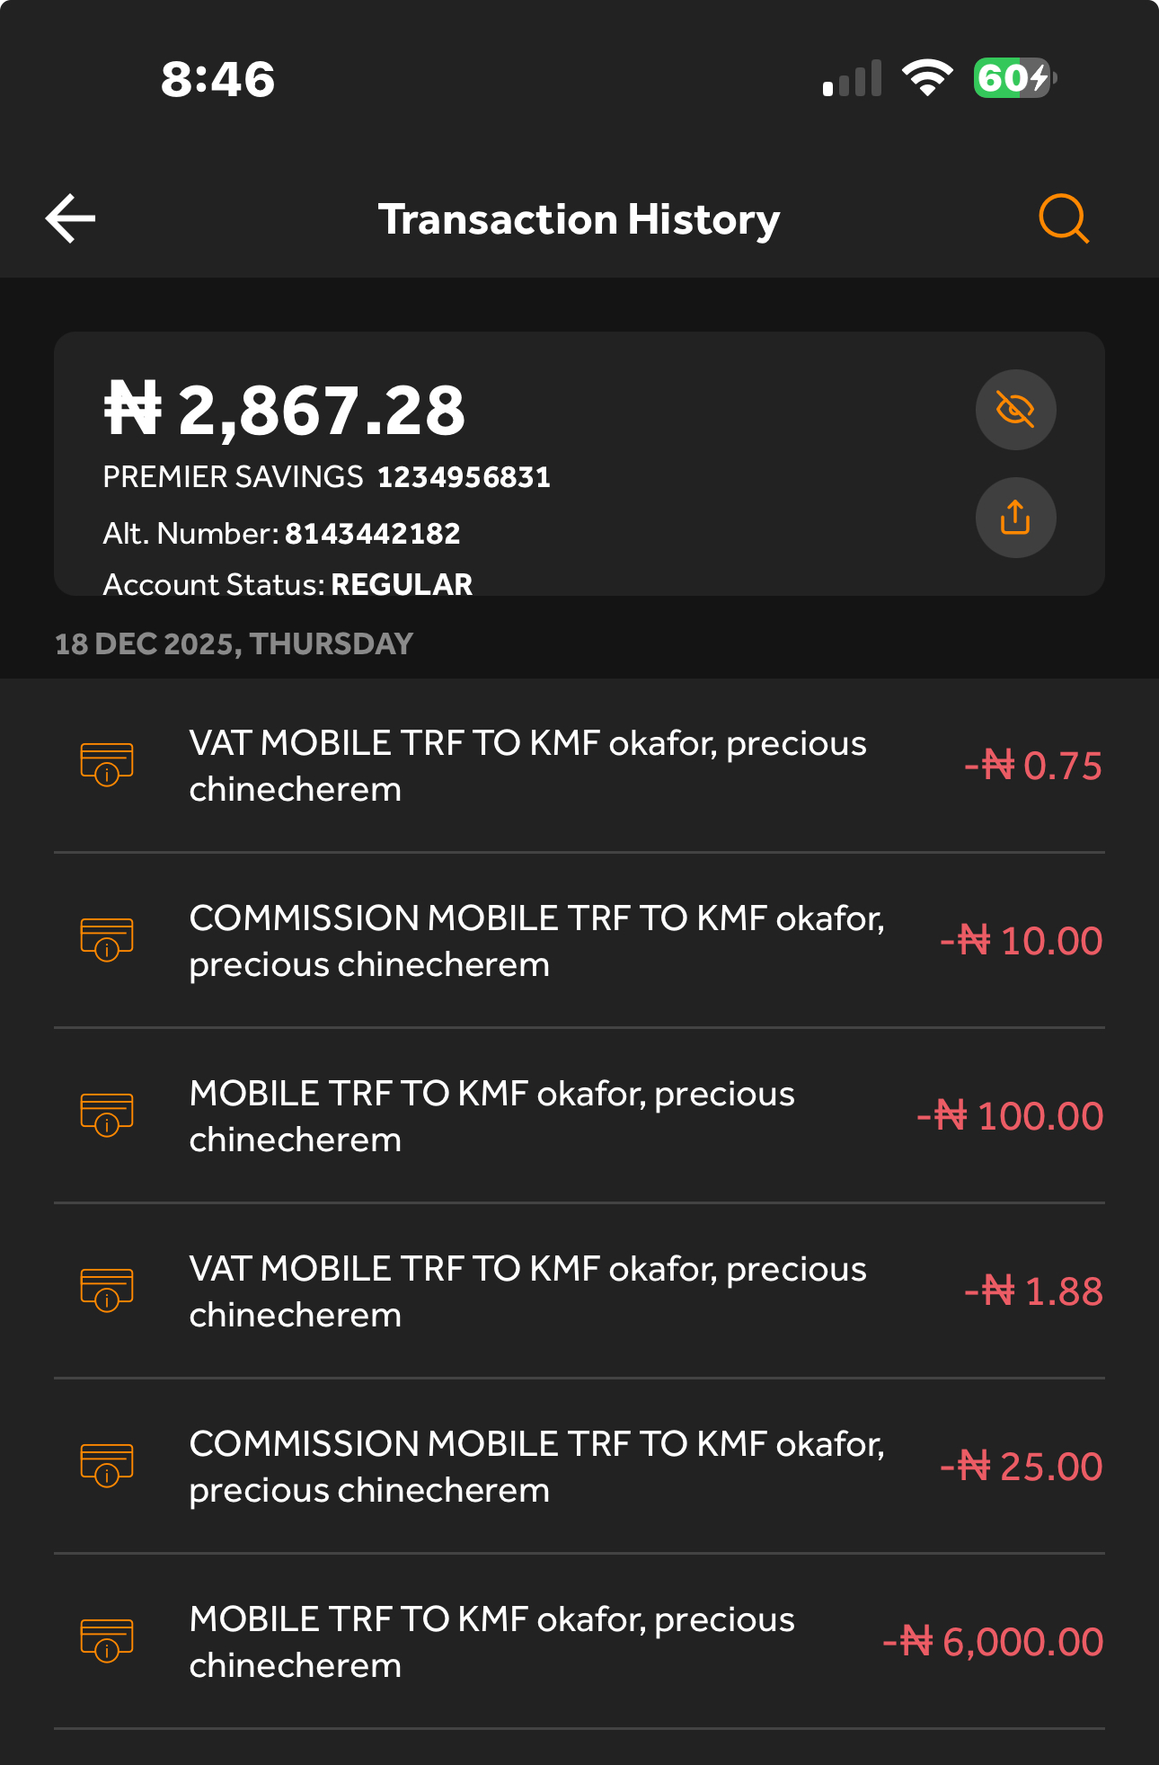Tap receipt icon for ₦10.00 commission

pyautogui.click(x=107, y=940)
